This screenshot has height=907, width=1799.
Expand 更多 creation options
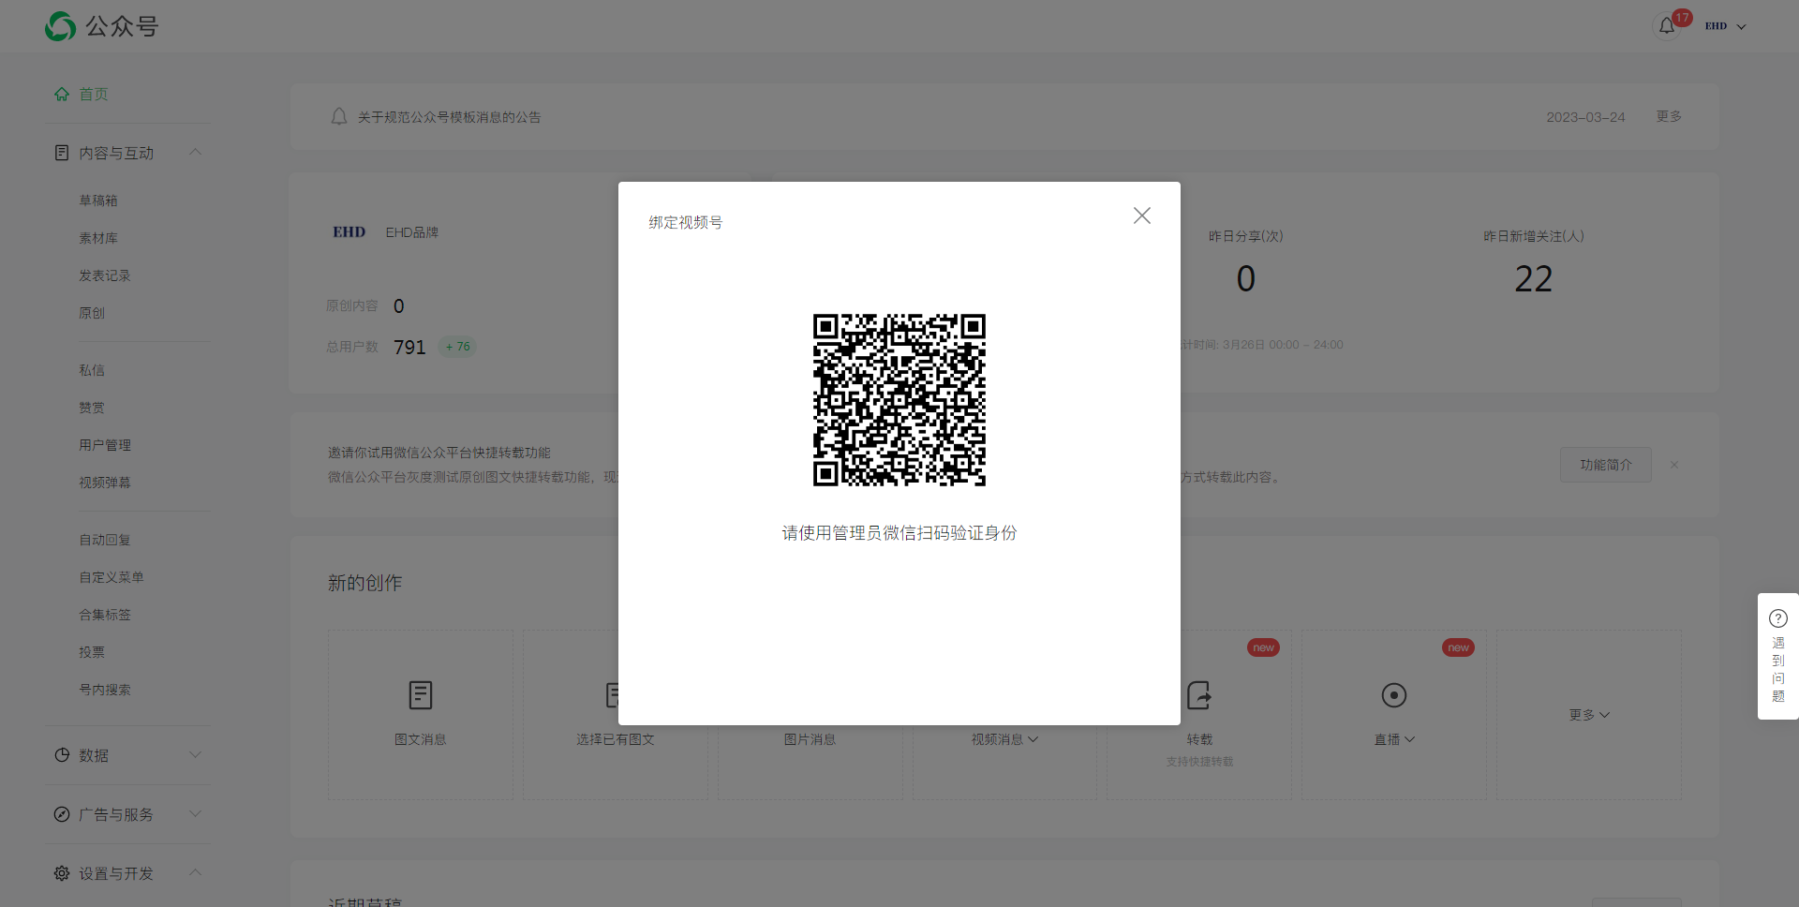pyautogui.click(x=1589, y=715)
